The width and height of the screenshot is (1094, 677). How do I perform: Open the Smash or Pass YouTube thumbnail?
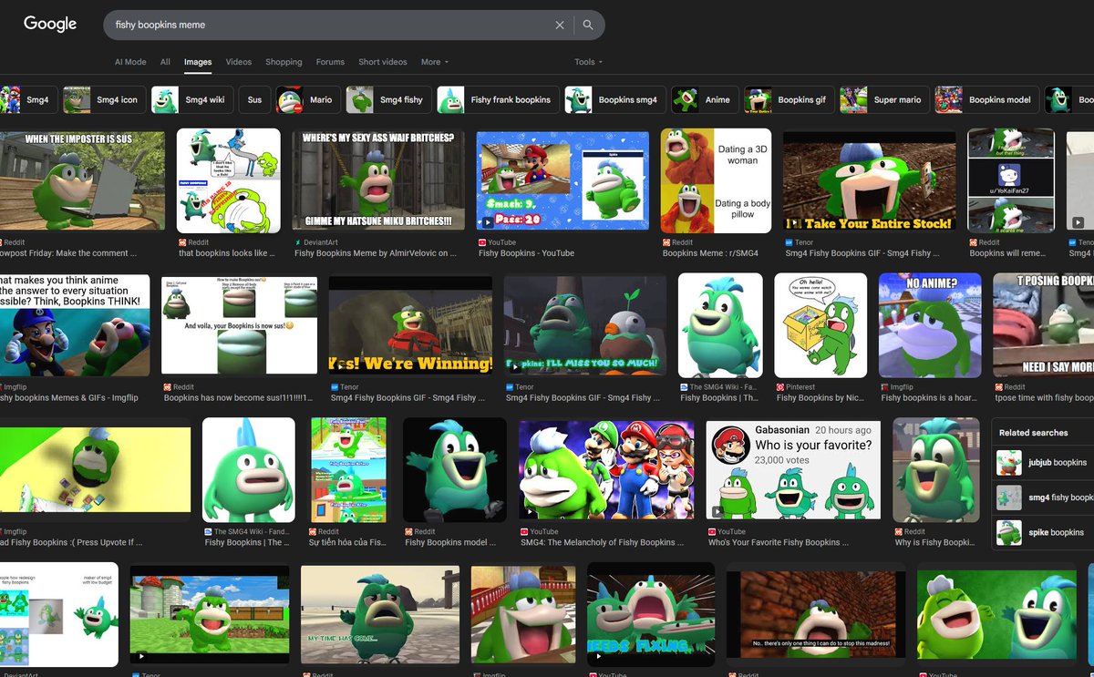coord(562,180)
